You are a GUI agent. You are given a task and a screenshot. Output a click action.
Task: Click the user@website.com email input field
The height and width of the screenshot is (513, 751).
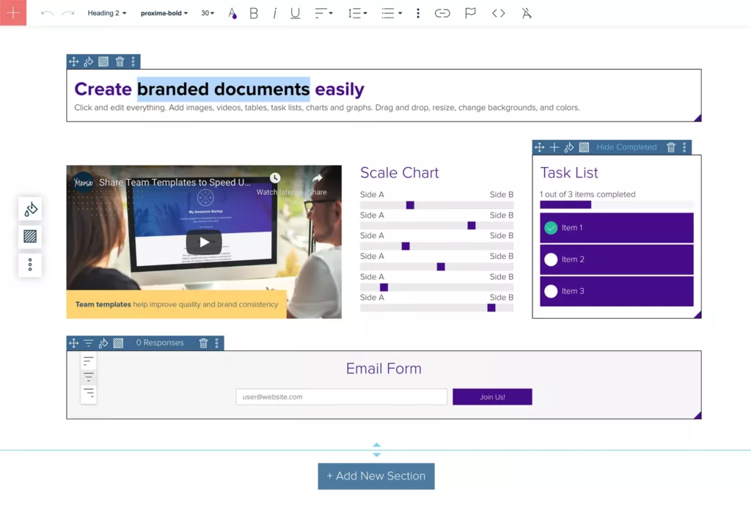[x=341, y=396]
